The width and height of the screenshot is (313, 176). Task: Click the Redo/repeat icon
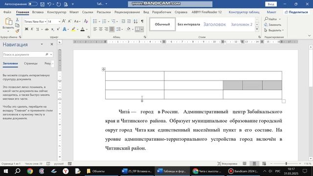pos(59,4)
